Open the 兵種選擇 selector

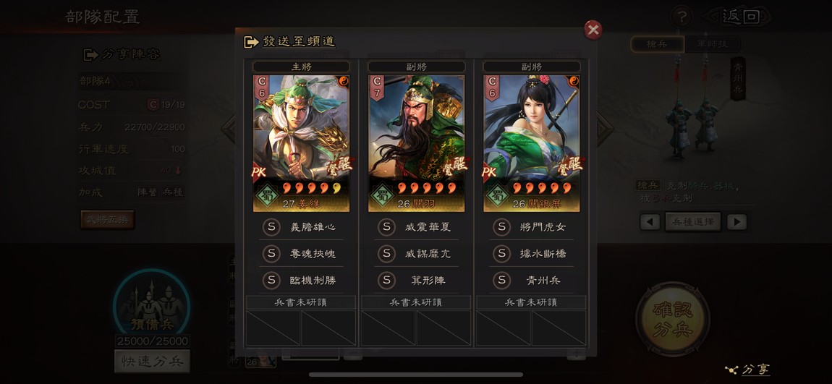[693, 222]
